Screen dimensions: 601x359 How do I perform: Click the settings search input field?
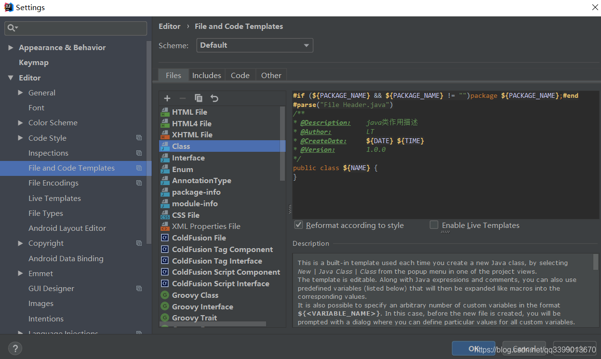pyautogui.click(x=76, y=28)
